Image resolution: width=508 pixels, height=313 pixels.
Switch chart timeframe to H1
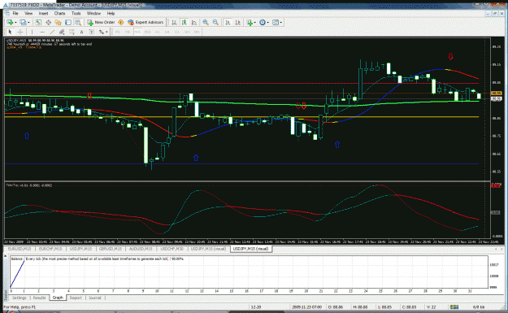tap(158, 32)
